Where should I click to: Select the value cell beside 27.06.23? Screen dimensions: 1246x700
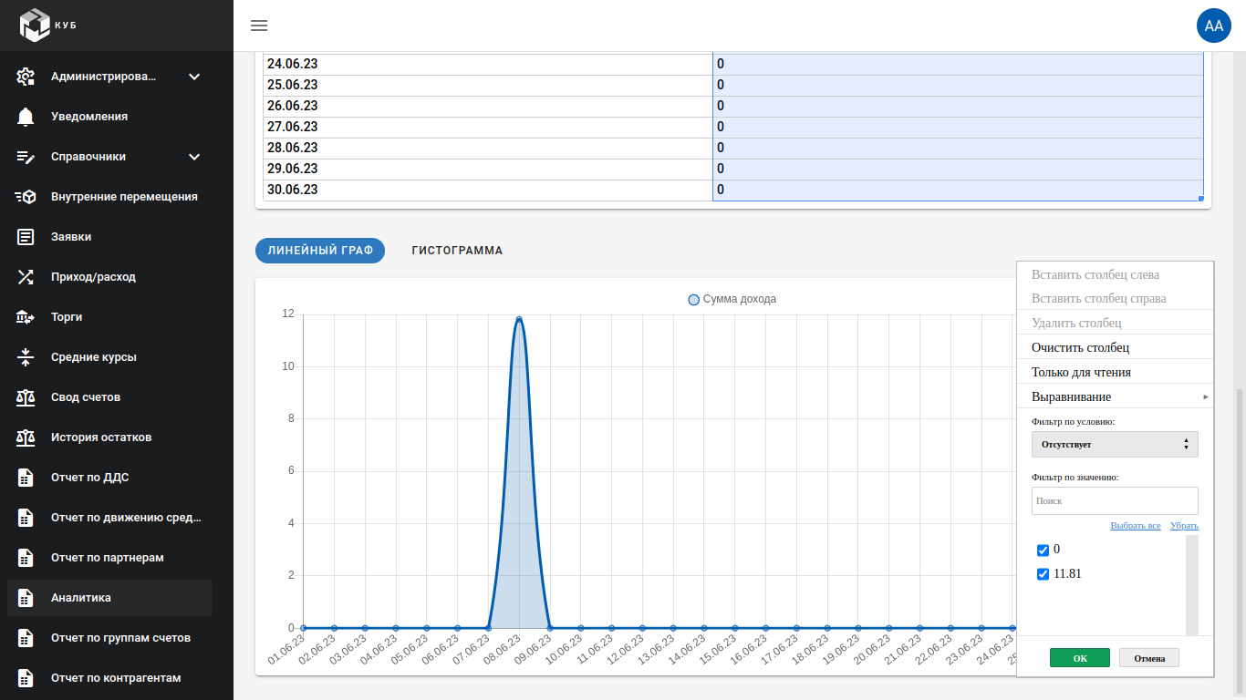coord(958,127)
